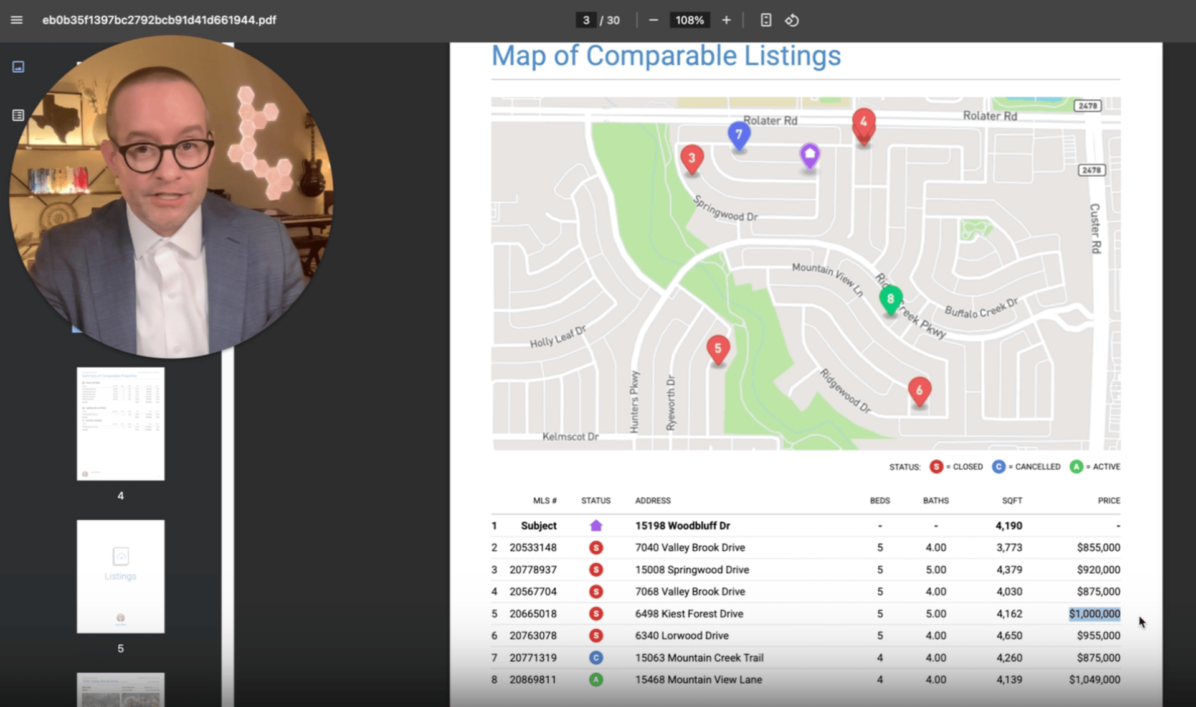Select page 5 Listings thumbnail
The width and height of the screenshot is (1196, 707).
point(121,576)
